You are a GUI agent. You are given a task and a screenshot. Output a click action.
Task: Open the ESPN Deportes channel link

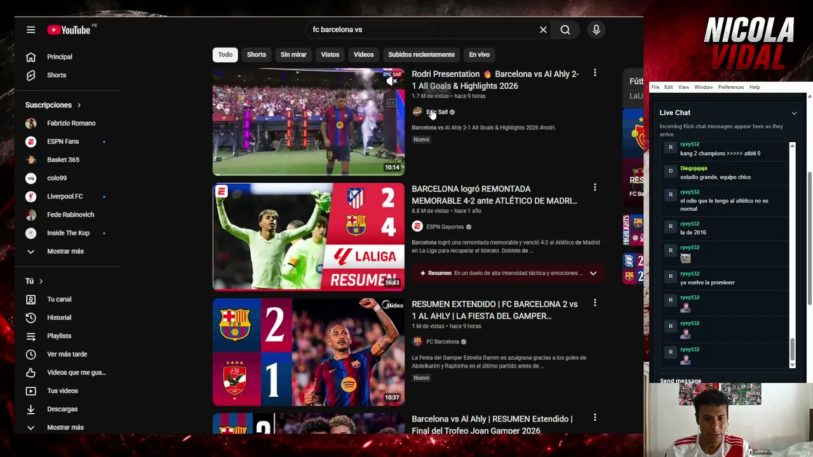[445, 227]
